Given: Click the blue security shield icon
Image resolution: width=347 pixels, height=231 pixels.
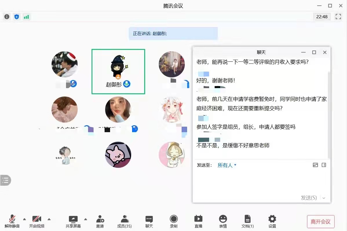Looking at the screenshot, I should pos(17,17).
